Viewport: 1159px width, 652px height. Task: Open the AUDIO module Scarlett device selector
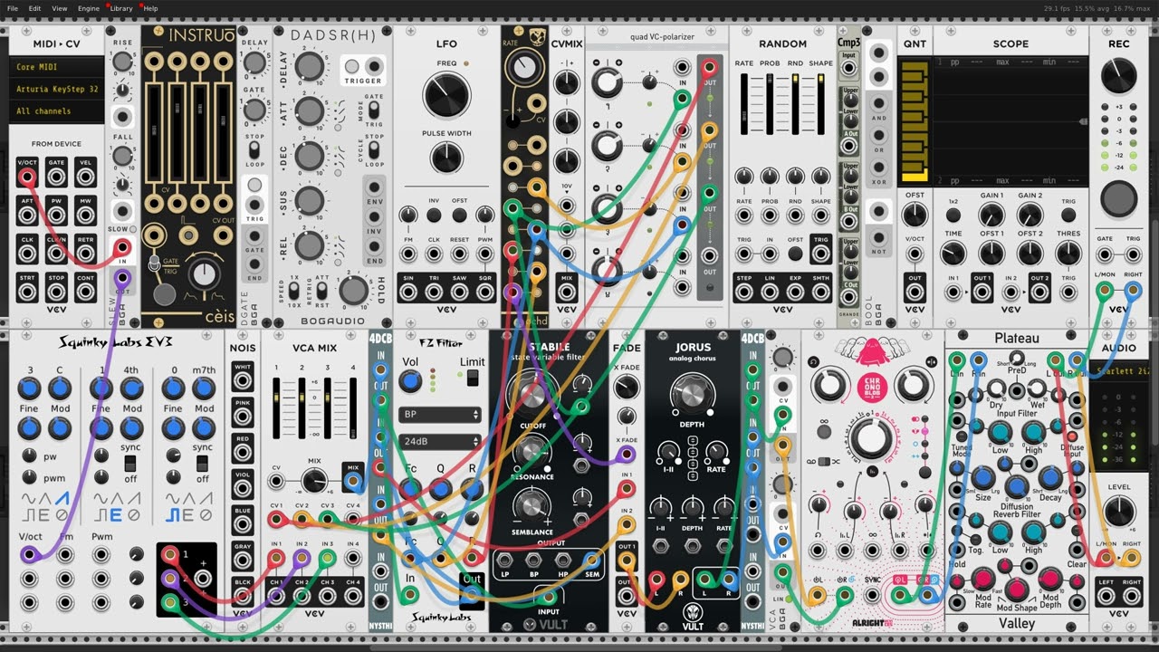(1119, 372)
